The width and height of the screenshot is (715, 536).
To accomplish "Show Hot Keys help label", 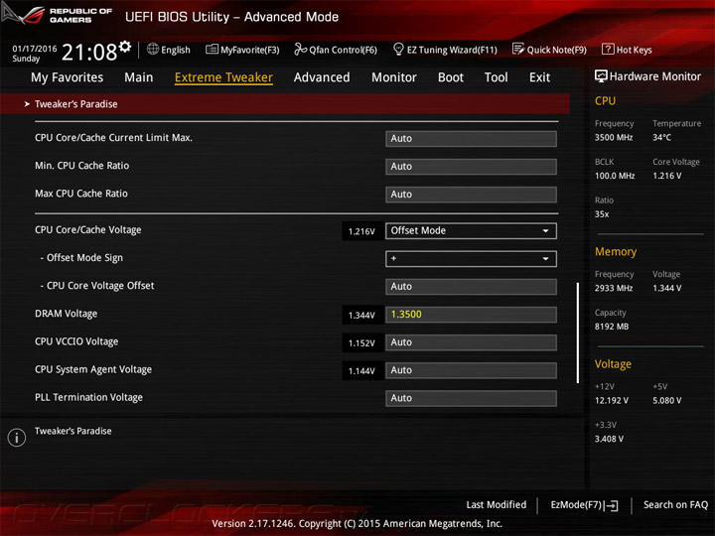I will (634, 50).
